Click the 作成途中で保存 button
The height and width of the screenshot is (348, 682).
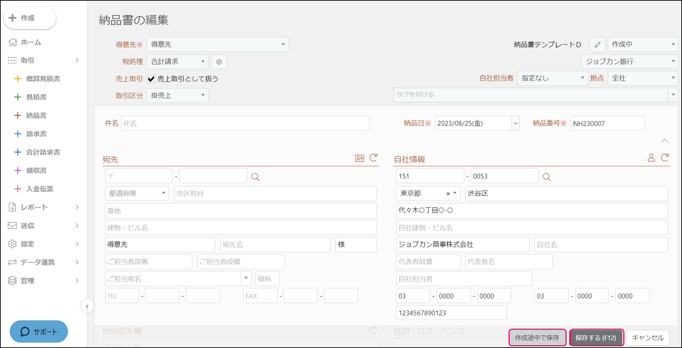point(537,338)
